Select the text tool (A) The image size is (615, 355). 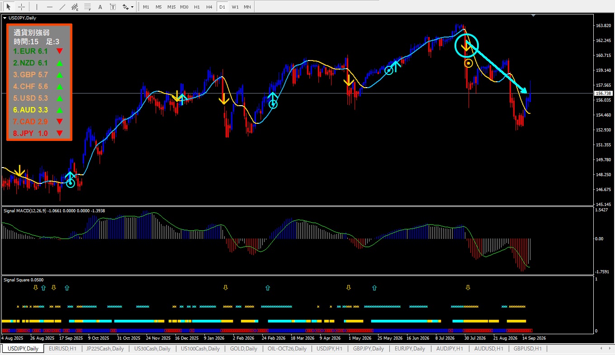[100, 7]
